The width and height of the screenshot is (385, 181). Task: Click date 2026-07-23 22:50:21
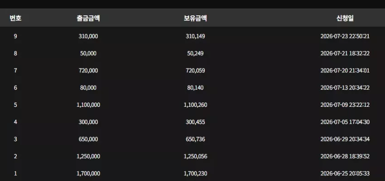click(x=345, y=36)
